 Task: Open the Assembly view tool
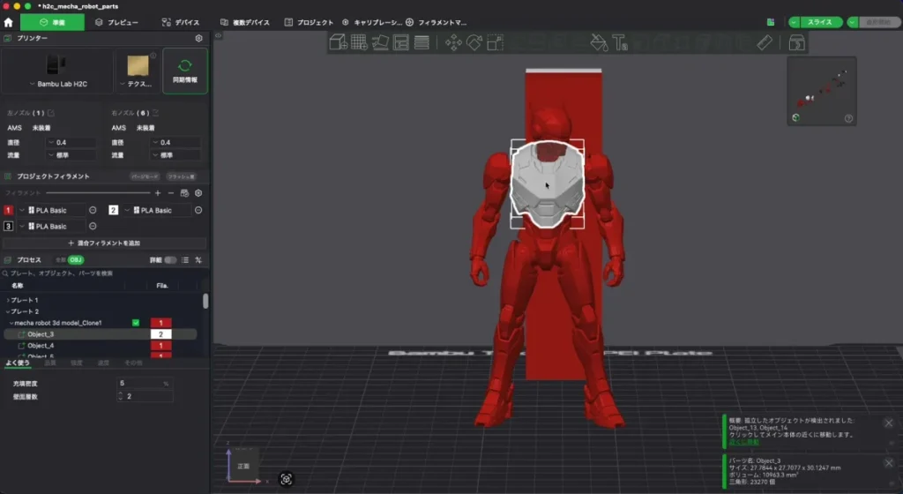[x=796, y=42]
